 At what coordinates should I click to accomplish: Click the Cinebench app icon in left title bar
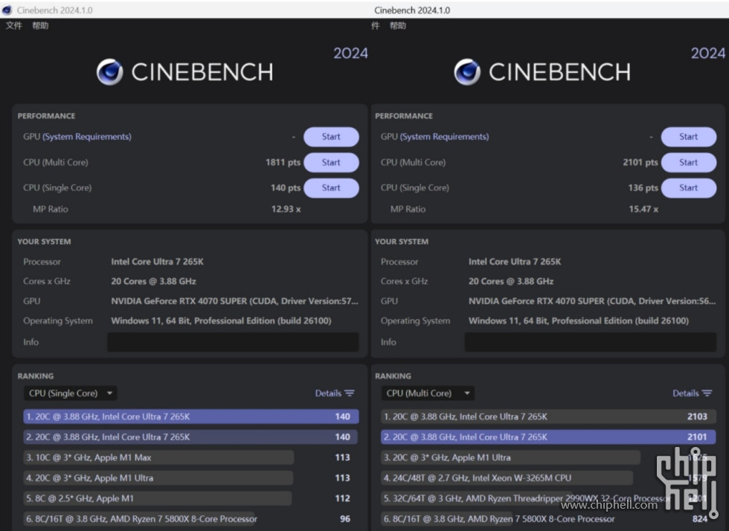pyautogui.click(x=7, y=10)
